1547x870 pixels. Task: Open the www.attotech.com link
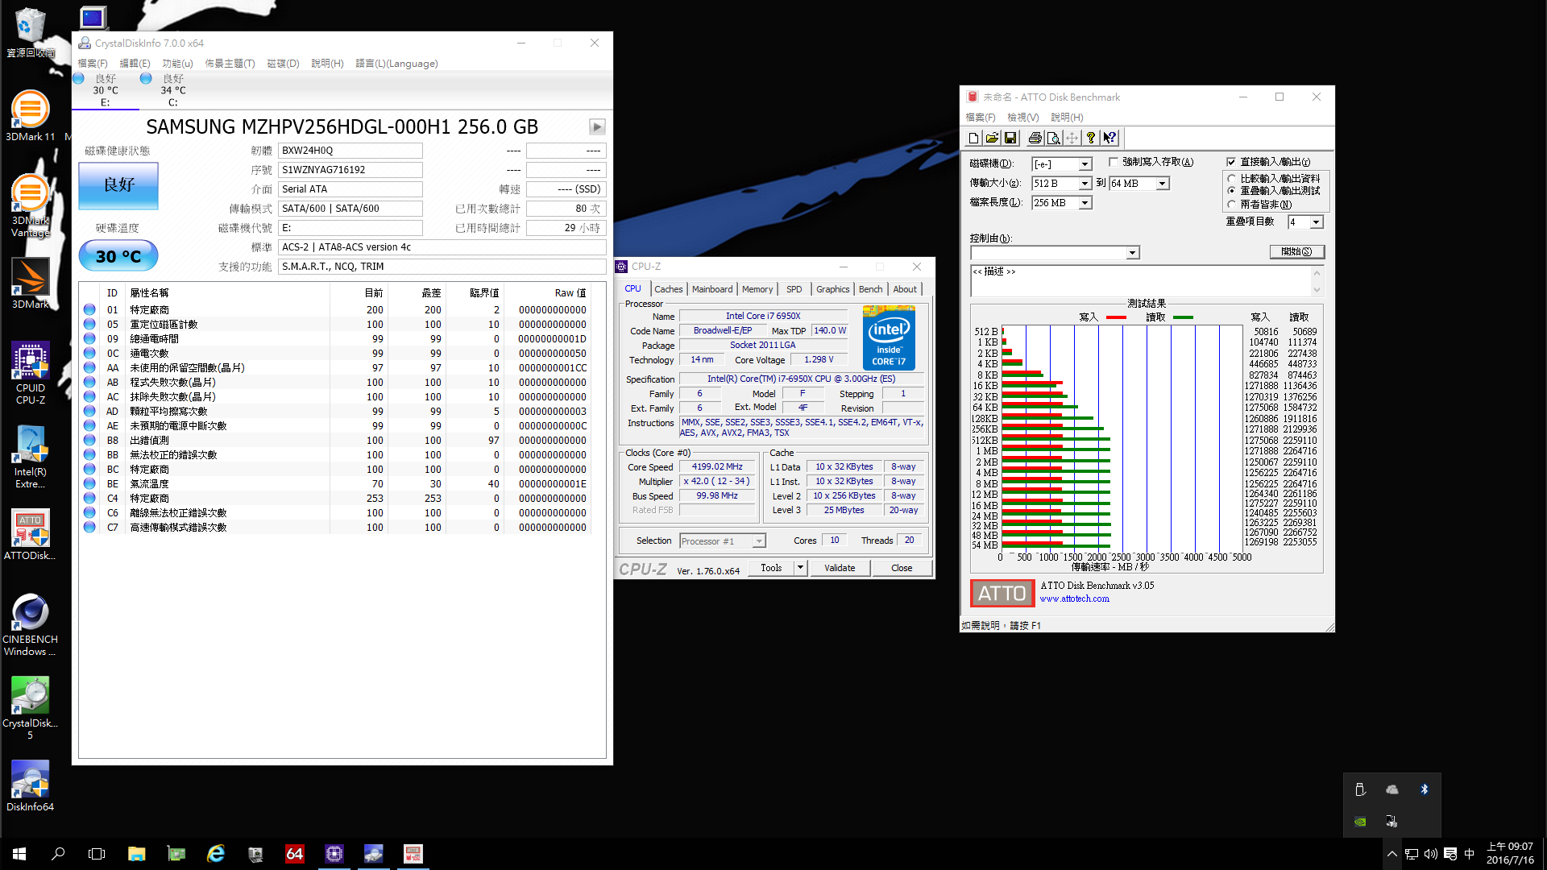[1074, 599]
